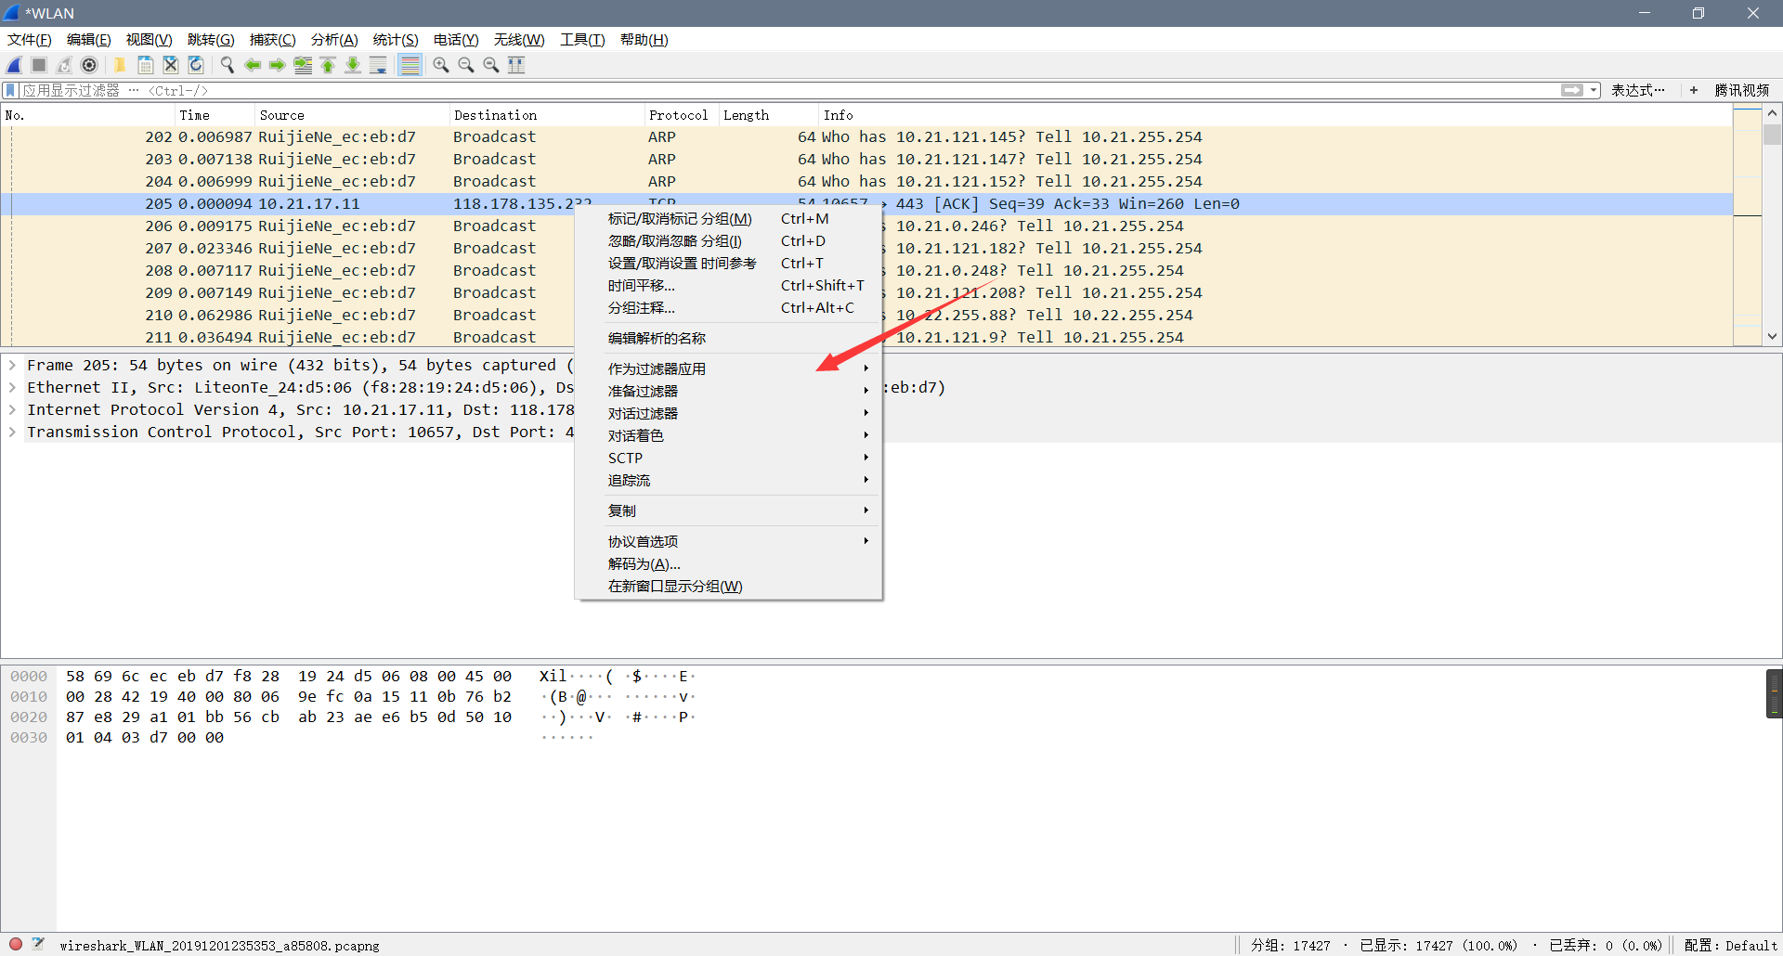
Task: Jump to last packet down-arrow icon
Action: coord(353,65)
